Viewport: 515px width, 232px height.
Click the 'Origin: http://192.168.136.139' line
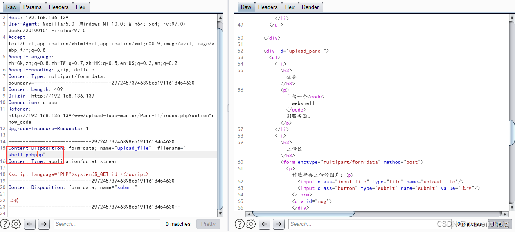click(x=51, y=96)
